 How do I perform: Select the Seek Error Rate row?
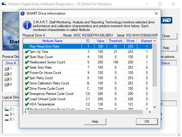[87, 67]
